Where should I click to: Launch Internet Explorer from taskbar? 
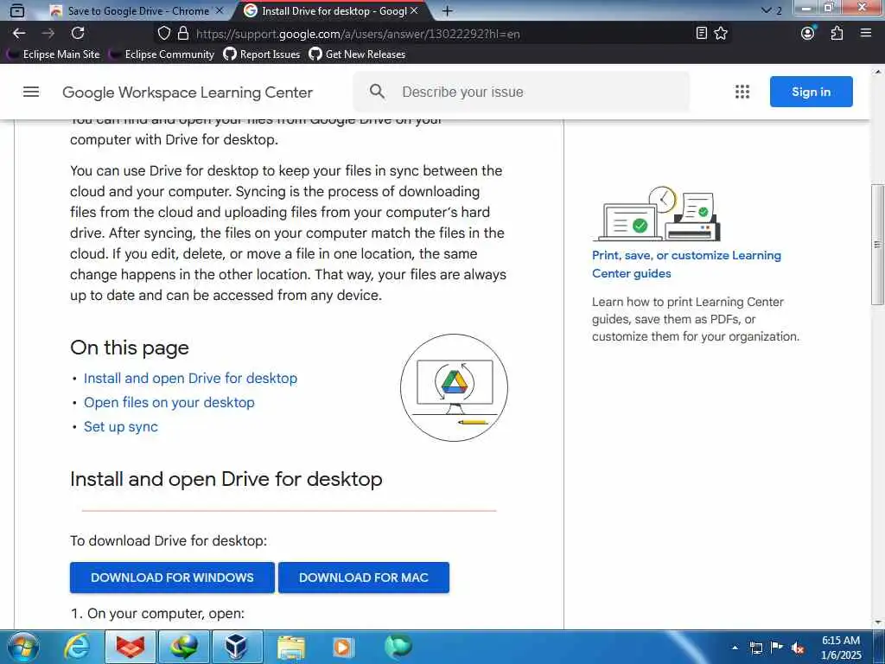77,647
